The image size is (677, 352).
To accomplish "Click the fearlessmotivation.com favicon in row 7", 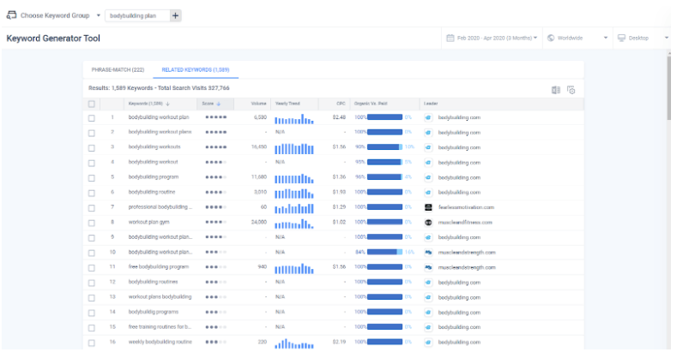I will (428, 207).
